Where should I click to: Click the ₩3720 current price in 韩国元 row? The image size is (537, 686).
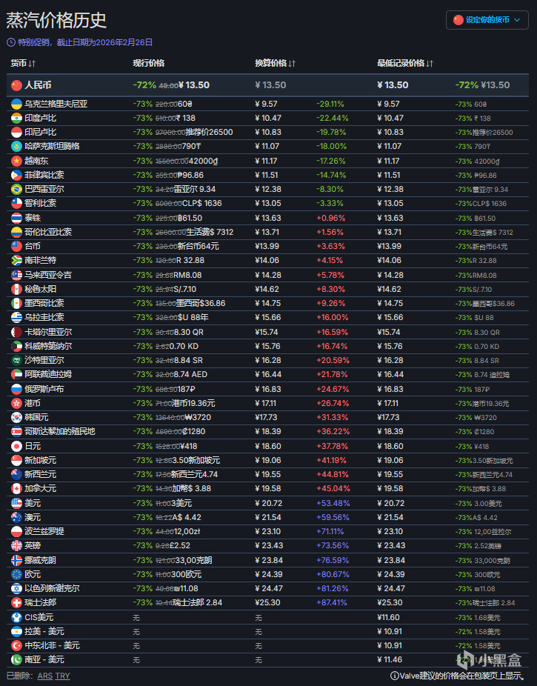pyautogui.click(x=197, y=417)
